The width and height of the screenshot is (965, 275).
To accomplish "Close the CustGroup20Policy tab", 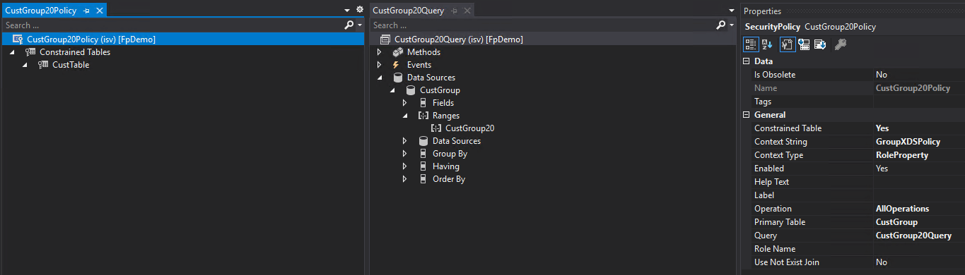I will coord(100,11).
